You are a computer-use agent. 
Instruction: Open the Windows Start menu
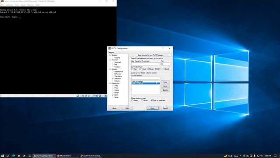[x=3, y=156]
